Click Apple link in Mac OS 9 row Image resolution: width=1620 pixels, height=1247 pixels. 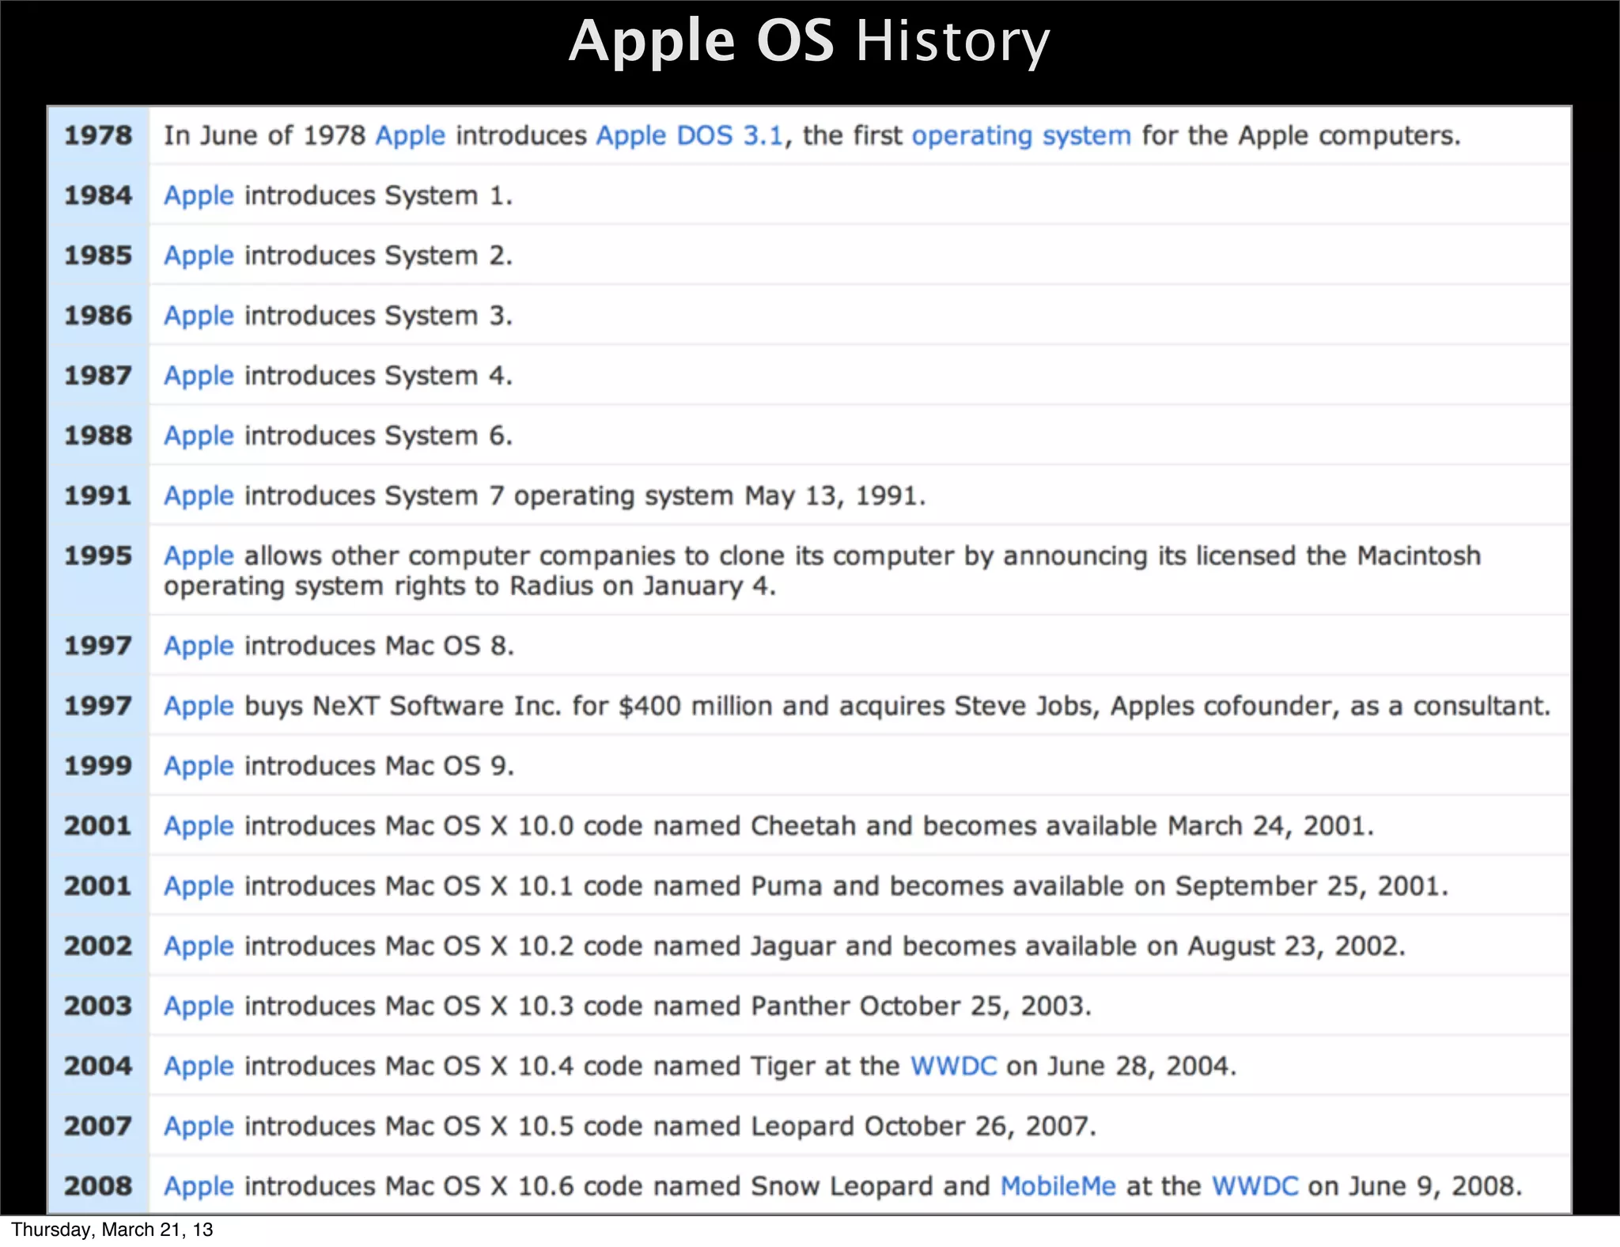tap(199, 768)
